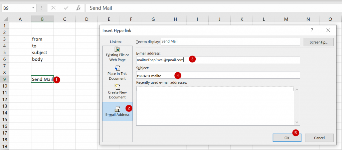Click the Text to display field

pyautogui.click(x=230, y=42)
